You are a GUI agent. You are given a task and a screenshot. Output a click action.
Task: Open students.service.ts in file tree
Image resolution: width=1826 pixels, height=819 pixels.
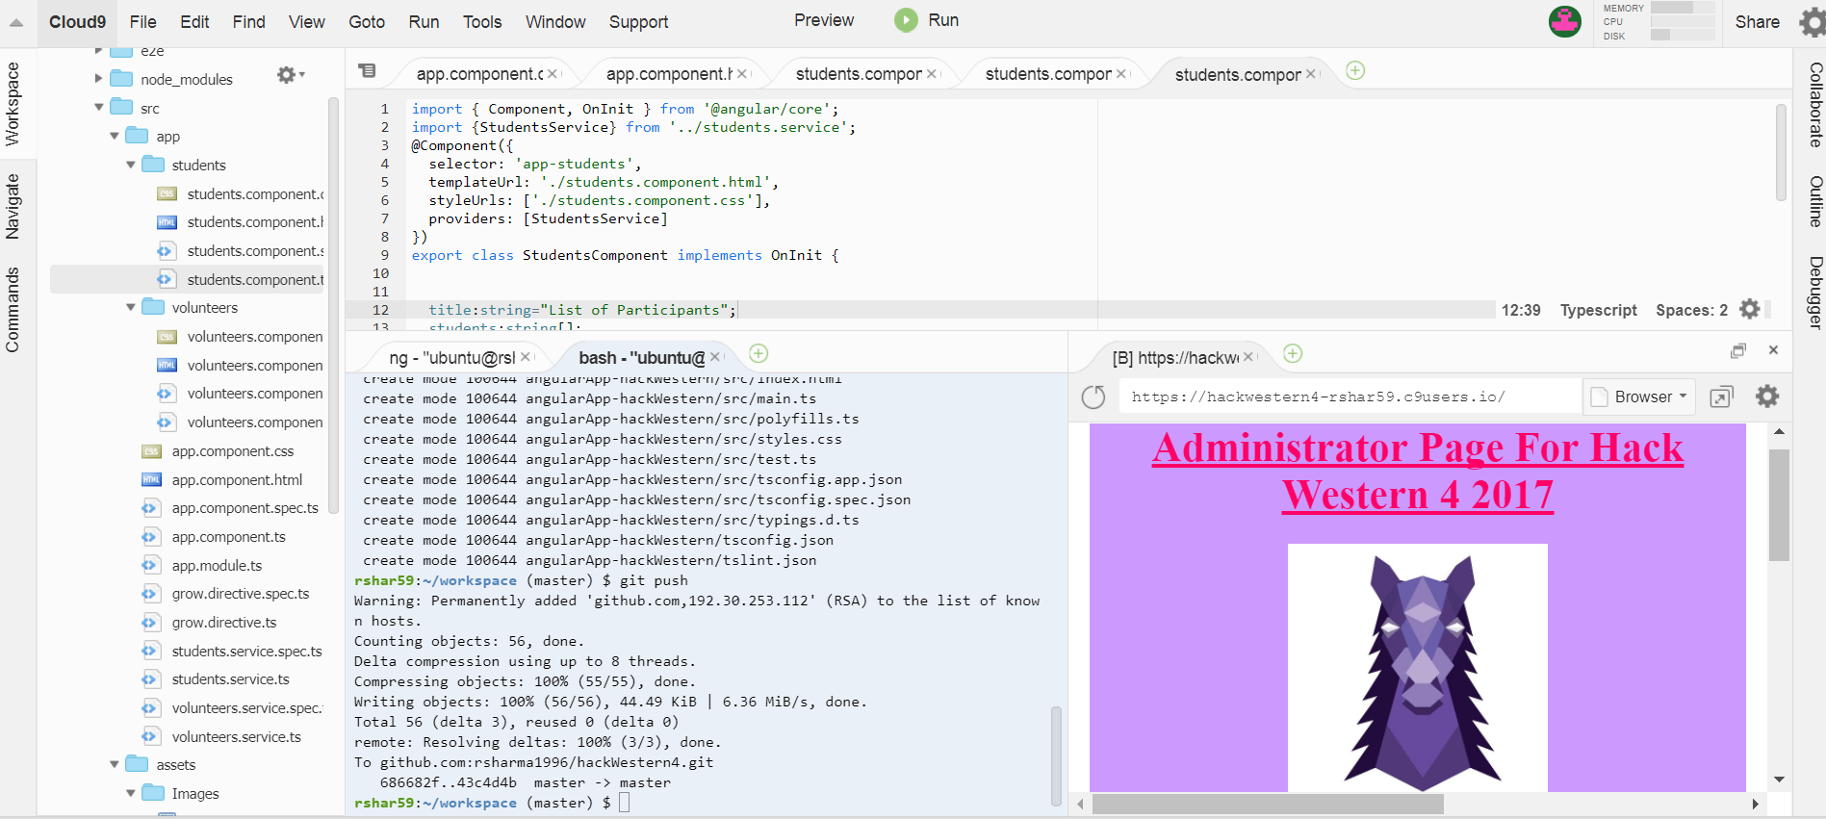coord(230,679)
